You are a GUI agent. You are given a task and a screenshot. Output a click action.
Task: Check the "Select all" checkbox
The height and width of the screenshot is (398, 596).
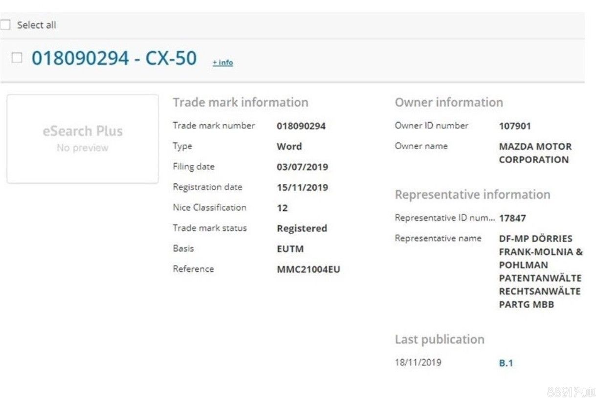(5, 25)
